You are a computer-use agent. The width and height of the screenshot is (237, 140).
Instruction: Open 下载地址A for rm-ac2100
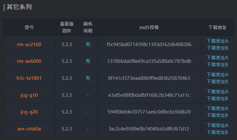tap(217, 41)
